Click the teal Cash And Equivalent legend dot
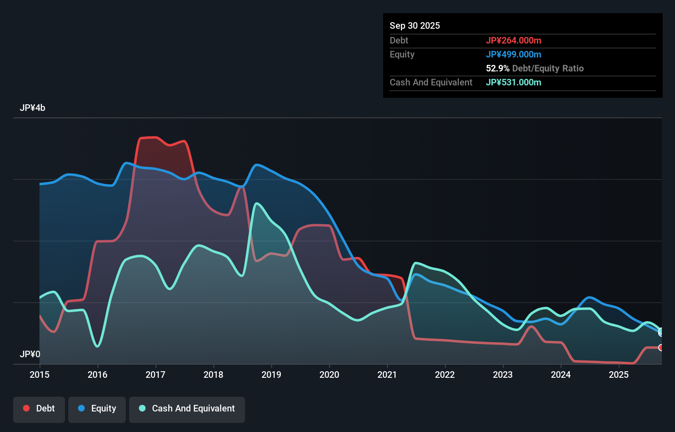This screenshot has height=432, width=675. tap(142, 408)
